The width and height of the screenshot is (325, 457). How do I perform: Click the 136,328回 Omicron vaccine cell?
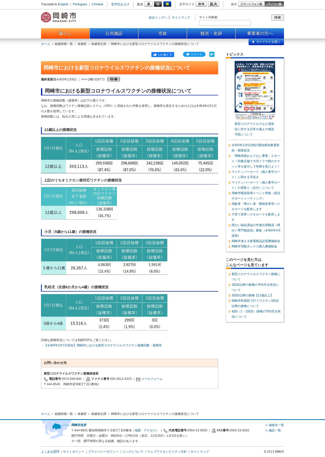point(104,212)
